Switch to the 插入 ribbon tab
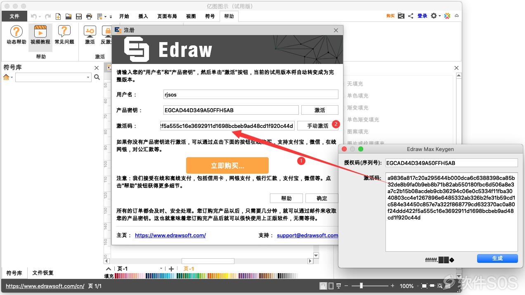The image size is (525, 295). coord(143,16)
